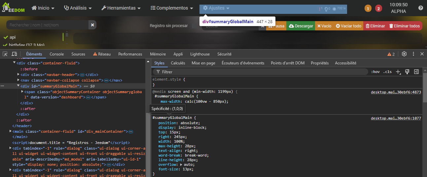Open the desktop.mai…30ebf6:4873 source link

point(396,92)
